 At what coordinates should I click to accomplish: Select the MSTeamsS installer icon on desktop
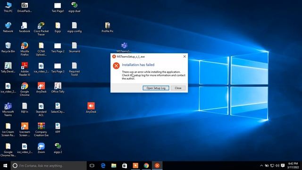pos(124,48)
